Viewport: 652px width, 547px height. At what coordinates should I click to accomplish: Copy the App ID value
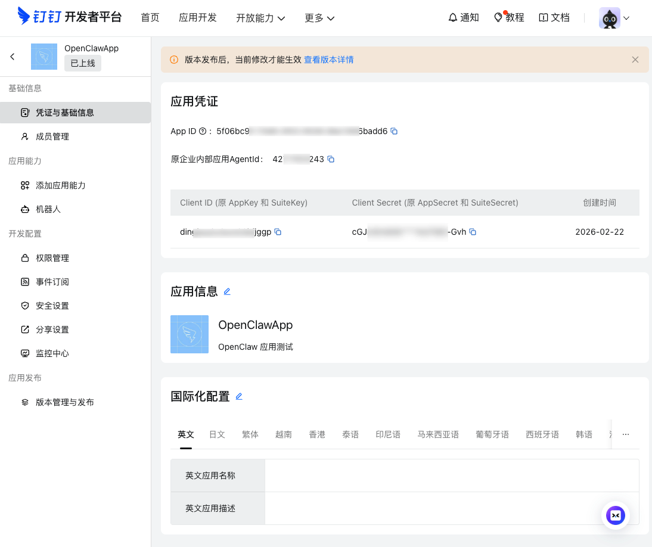click(393, 131)
